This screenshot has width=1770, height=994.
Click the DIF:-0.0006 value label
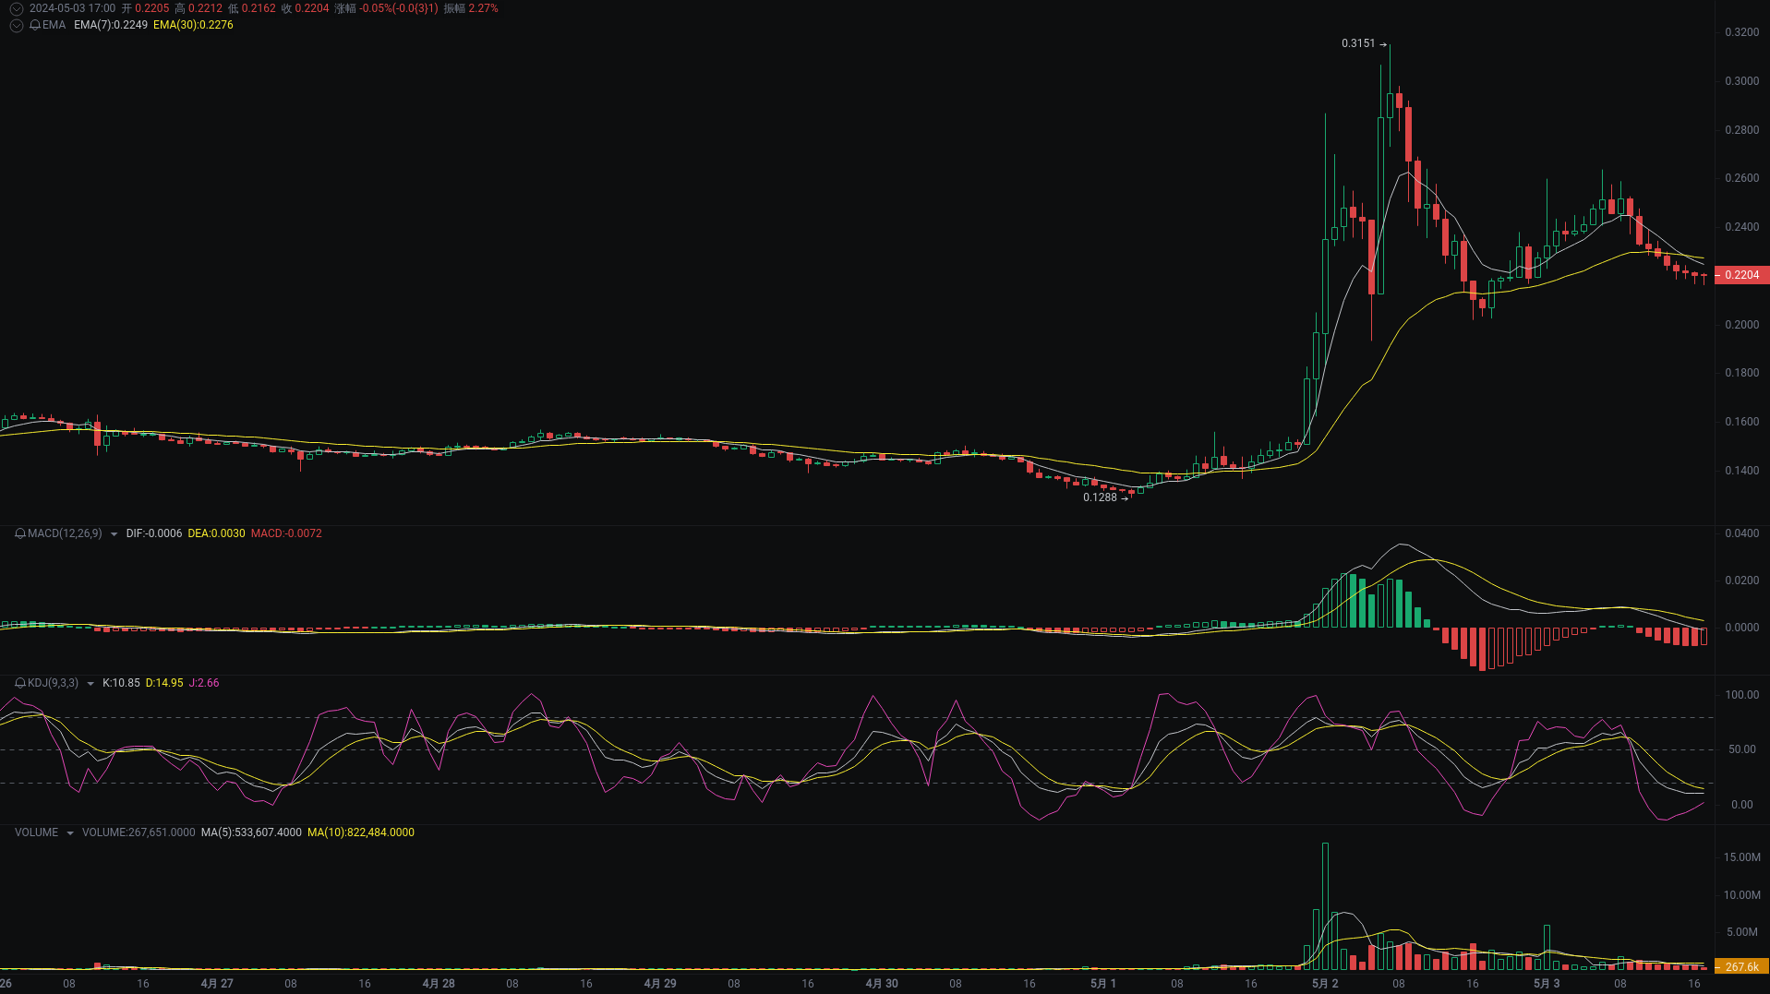[x=153, y=533]
